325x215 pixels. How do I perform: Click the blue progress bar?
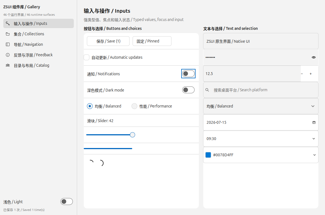click(108, 149)
